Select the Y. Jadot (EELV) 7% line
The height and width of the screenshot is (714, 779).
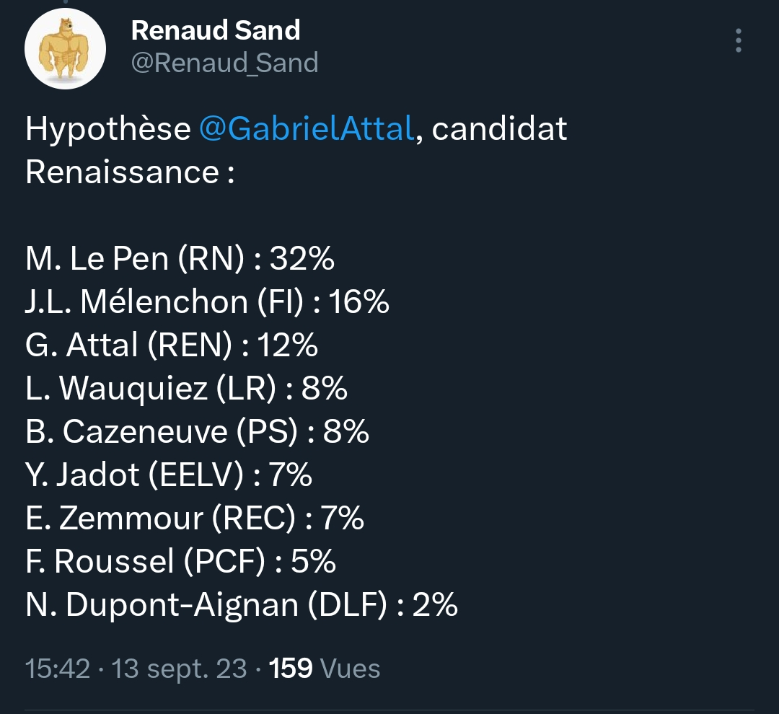[x=169, y=475]
